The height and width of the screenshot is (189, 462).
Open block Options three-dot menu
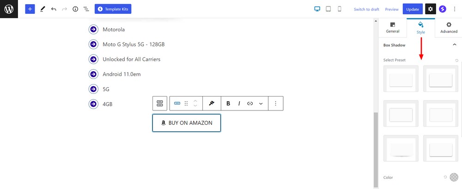coord(276,104)
